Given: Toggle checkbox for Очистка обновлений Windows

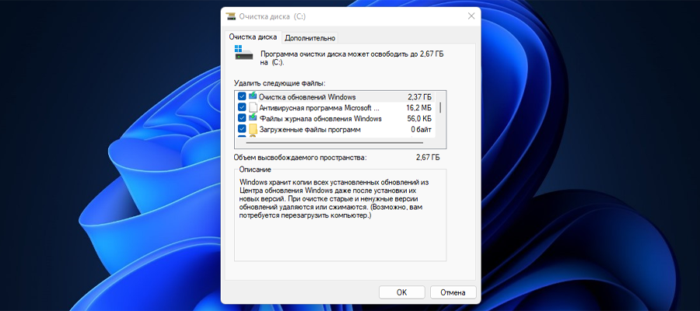Looking at the screenshot, I should 242,96.
